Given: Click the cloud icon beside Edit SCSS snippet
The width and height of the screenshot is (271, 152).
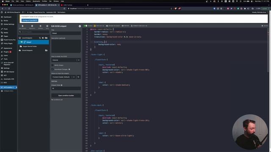Looking at the screenshot, I should point(80,26).
